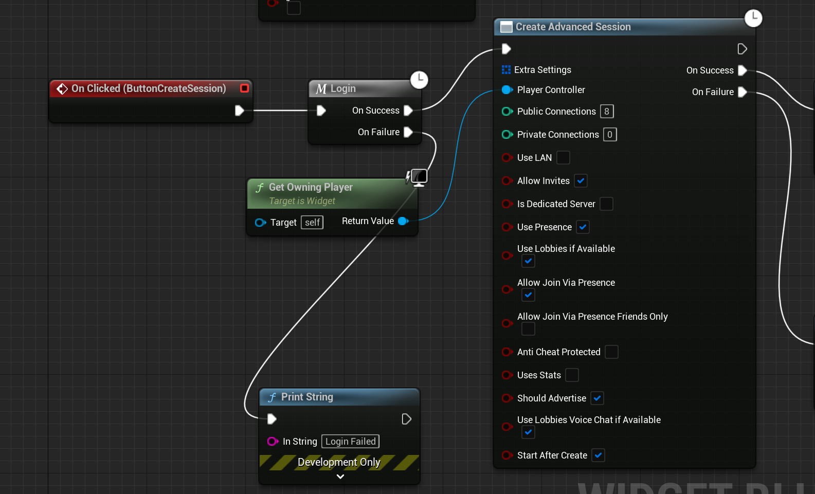Viewport: 815px width, 494px height.
Task: Click the In String 'Login Failed' text field
Action: pyautogui.click(x=351, y=442)
